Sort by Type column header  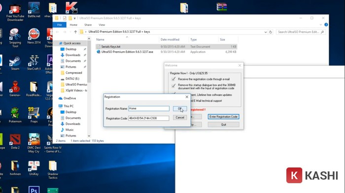point(193,39)
